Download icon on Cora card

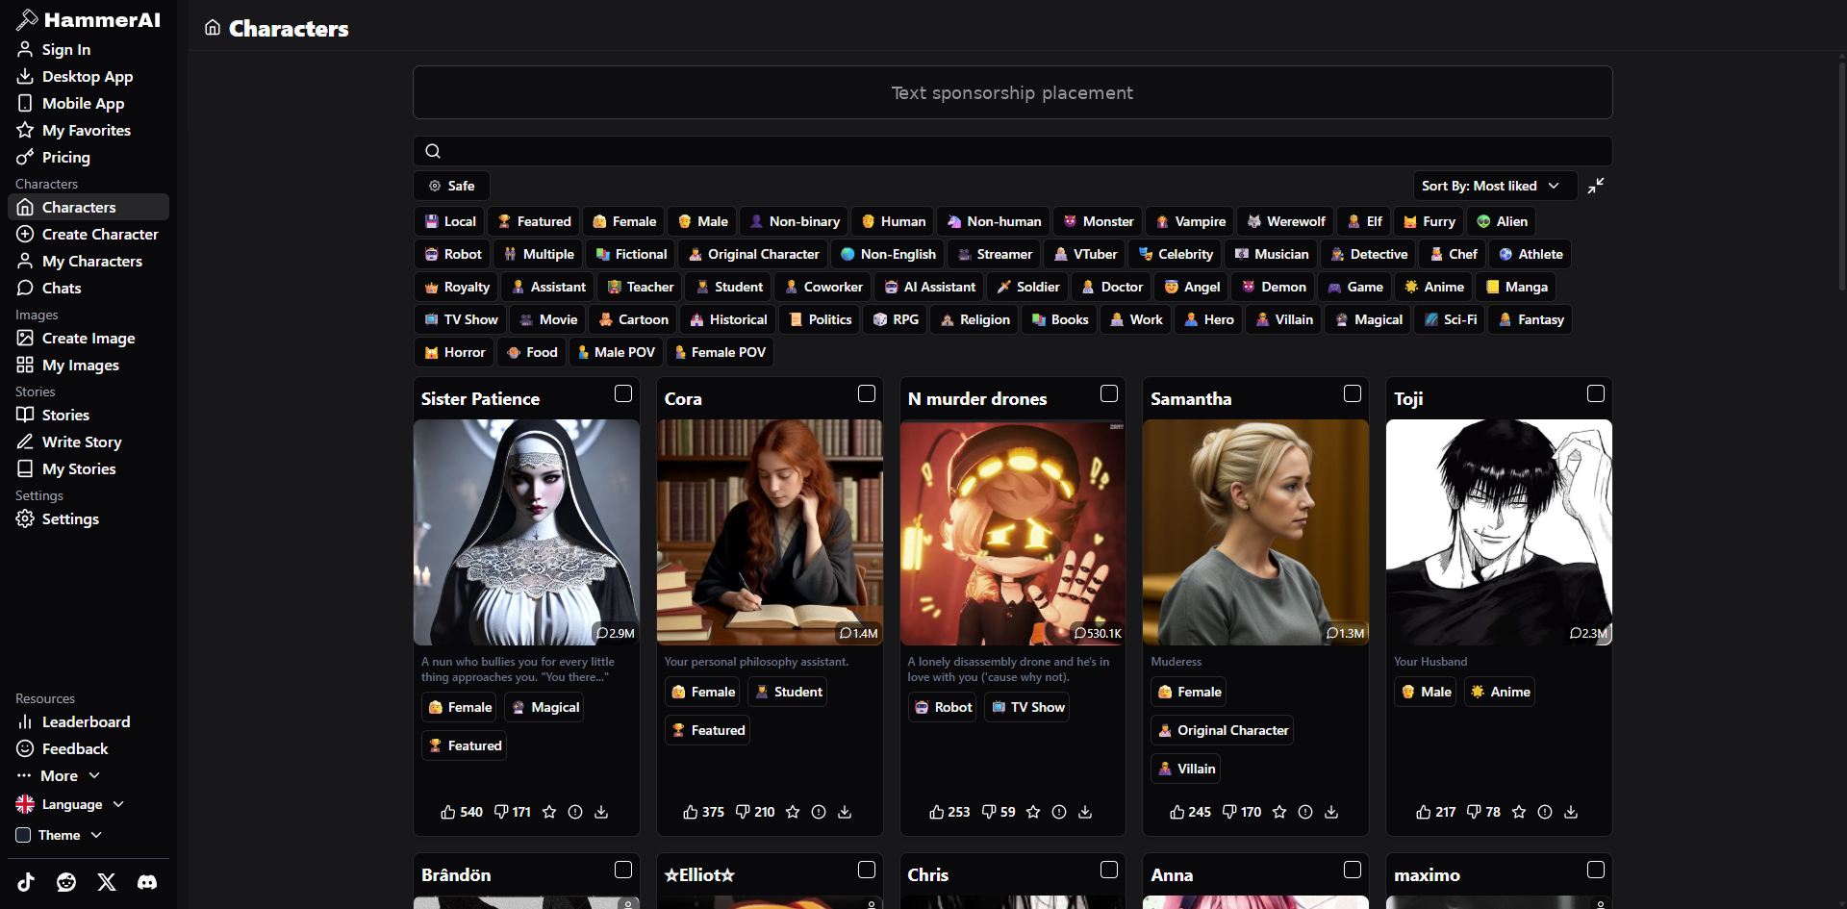[845, 812]
